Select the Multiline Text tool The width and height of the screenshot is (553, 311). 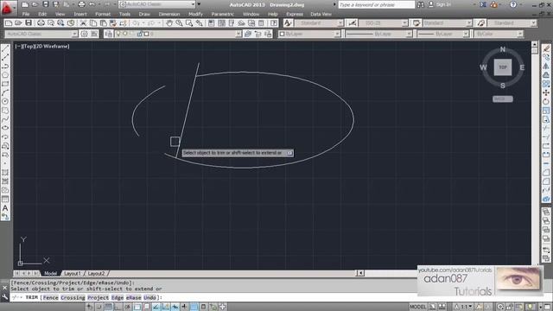(5, 208)
